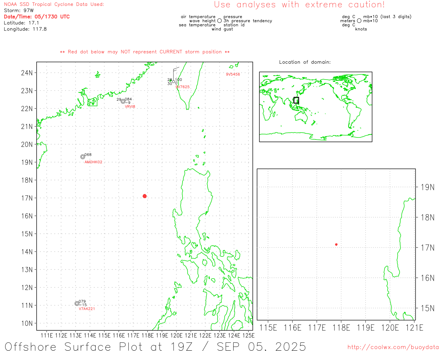Click the world map location thumbnail
The width and height of the screenshot is (439, 351).
(x=316, y=107)
